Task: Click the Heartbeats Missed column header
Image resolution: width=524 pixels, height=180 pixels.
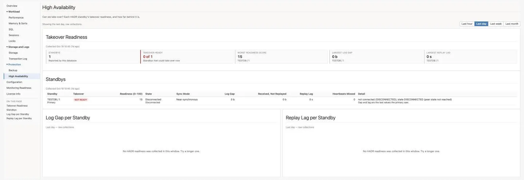Action: tap(344, 94)
